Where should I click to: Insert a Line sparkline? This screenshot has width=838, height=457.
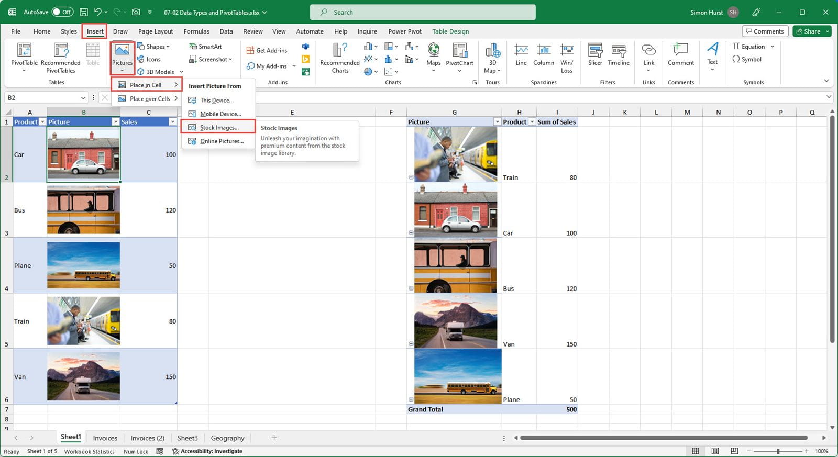(521, 55)
